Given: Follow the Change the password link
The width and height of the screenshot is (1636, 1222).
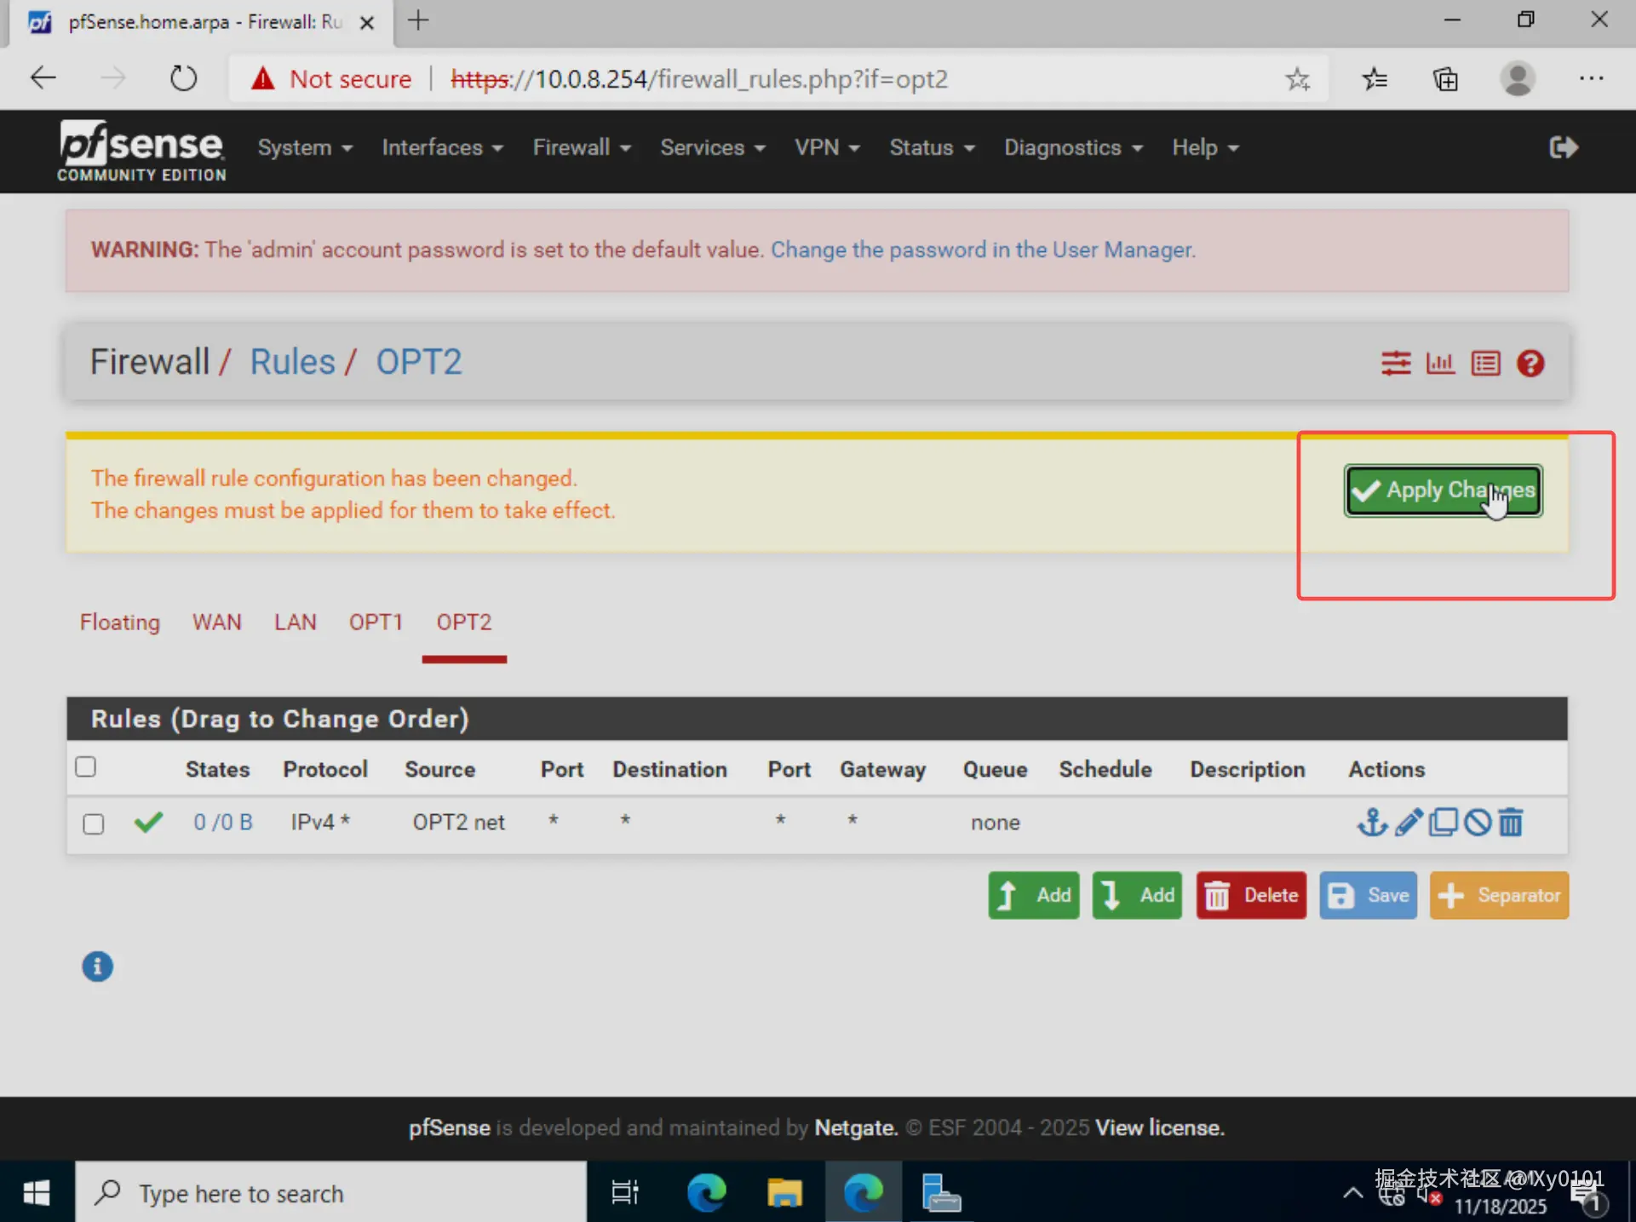Looking at the screenshot, I should coord(983,250).
